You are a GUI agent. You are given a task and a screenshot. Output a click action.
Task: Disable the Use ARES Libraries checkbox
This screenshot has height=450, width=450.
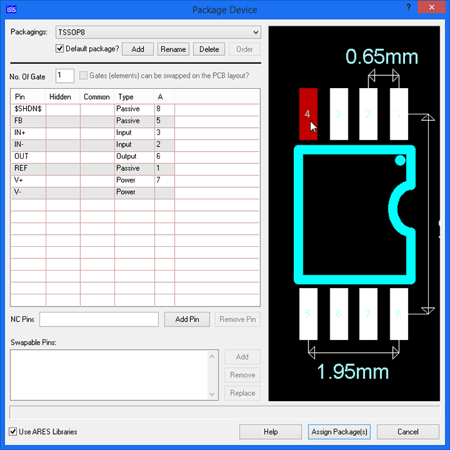14,431
